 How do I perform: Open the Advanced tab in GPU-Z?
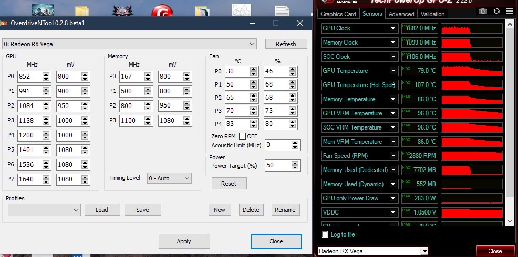tap(401, 14)
